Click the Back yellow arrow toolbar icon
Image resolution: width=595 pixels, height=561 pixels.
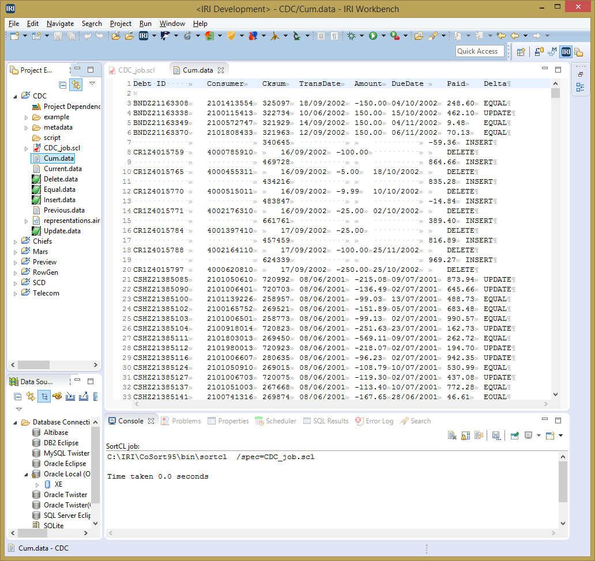coord(515,36)
